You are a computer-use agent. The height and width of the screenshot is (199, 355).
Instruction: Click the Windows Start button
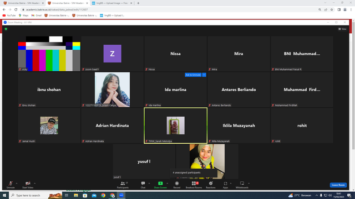[x=4, y=195]
